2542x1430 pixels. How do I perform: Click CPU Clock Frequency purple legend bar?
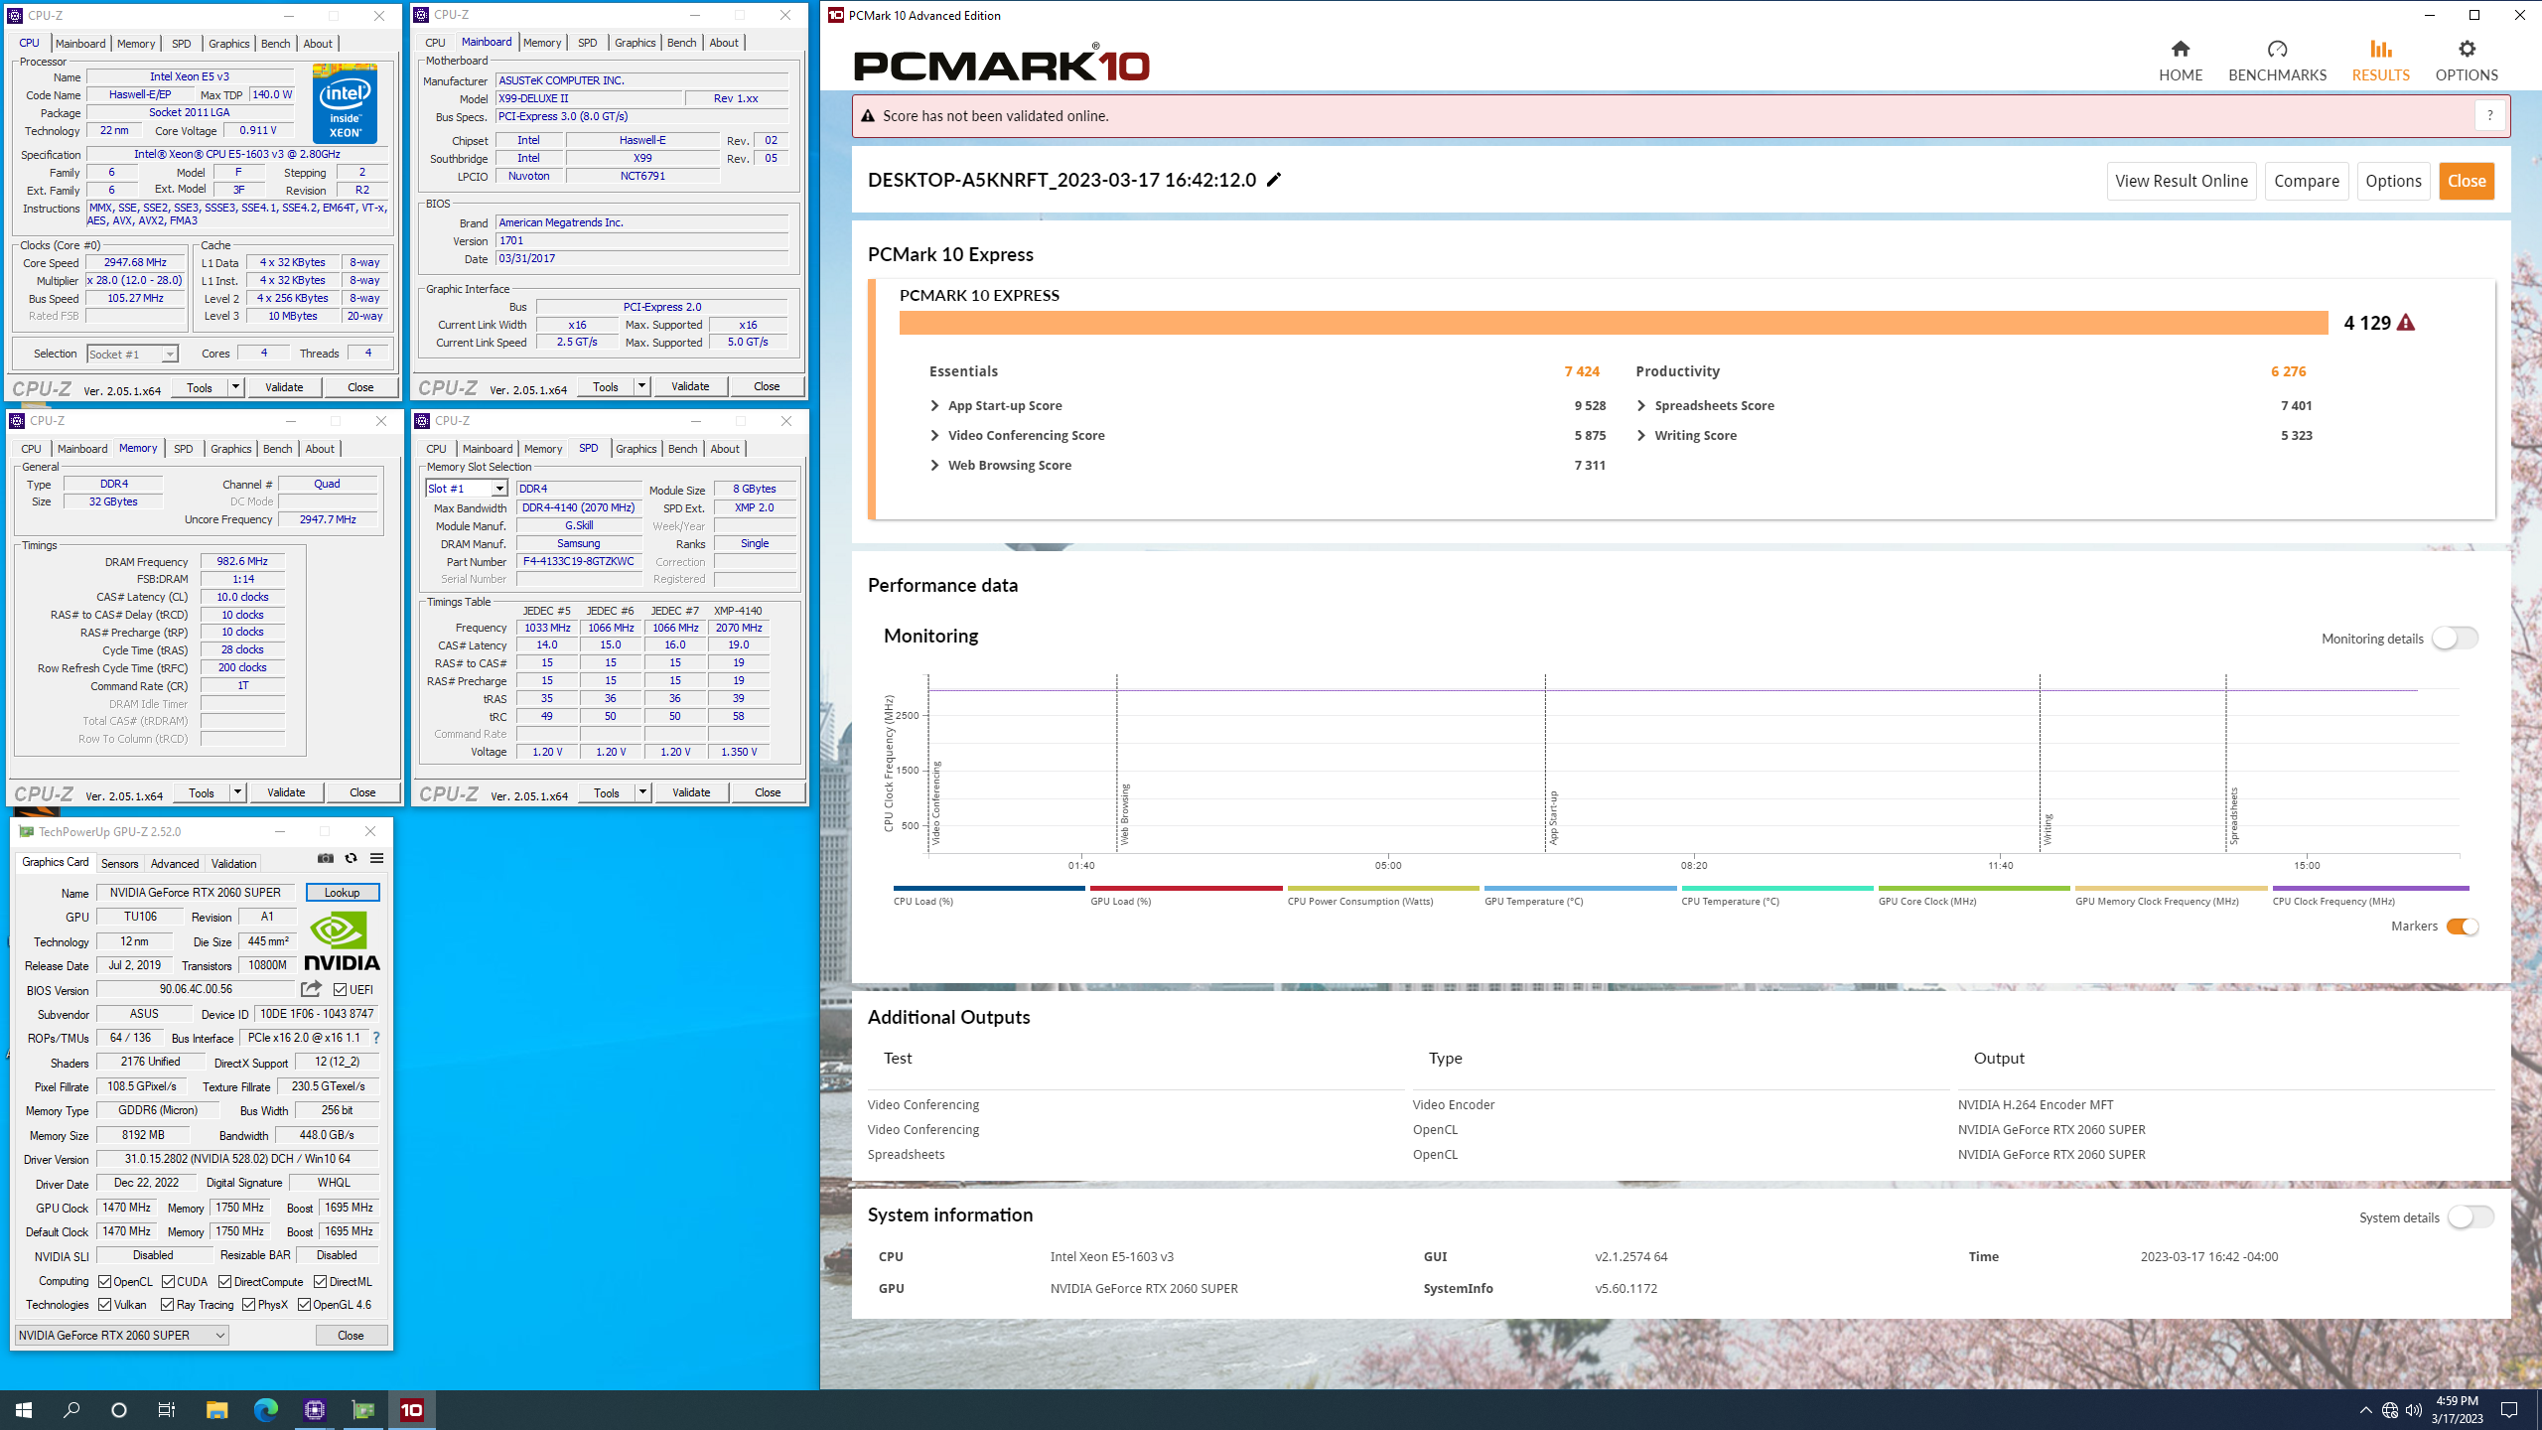point(2370,888)
